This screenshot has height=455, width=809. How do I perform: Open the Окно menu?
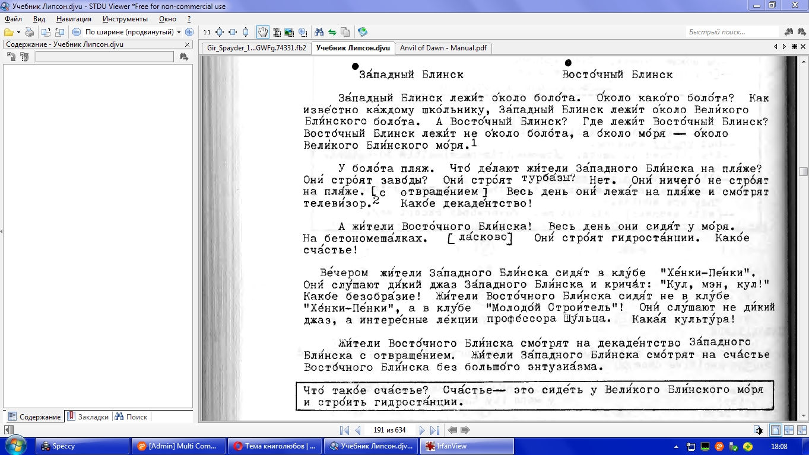[167, 19]
